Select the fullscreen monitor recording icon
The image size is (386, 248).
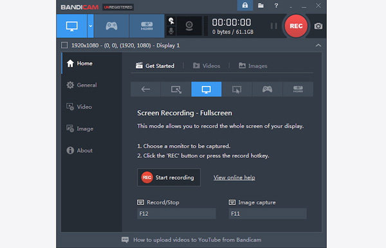pos(207,89)
